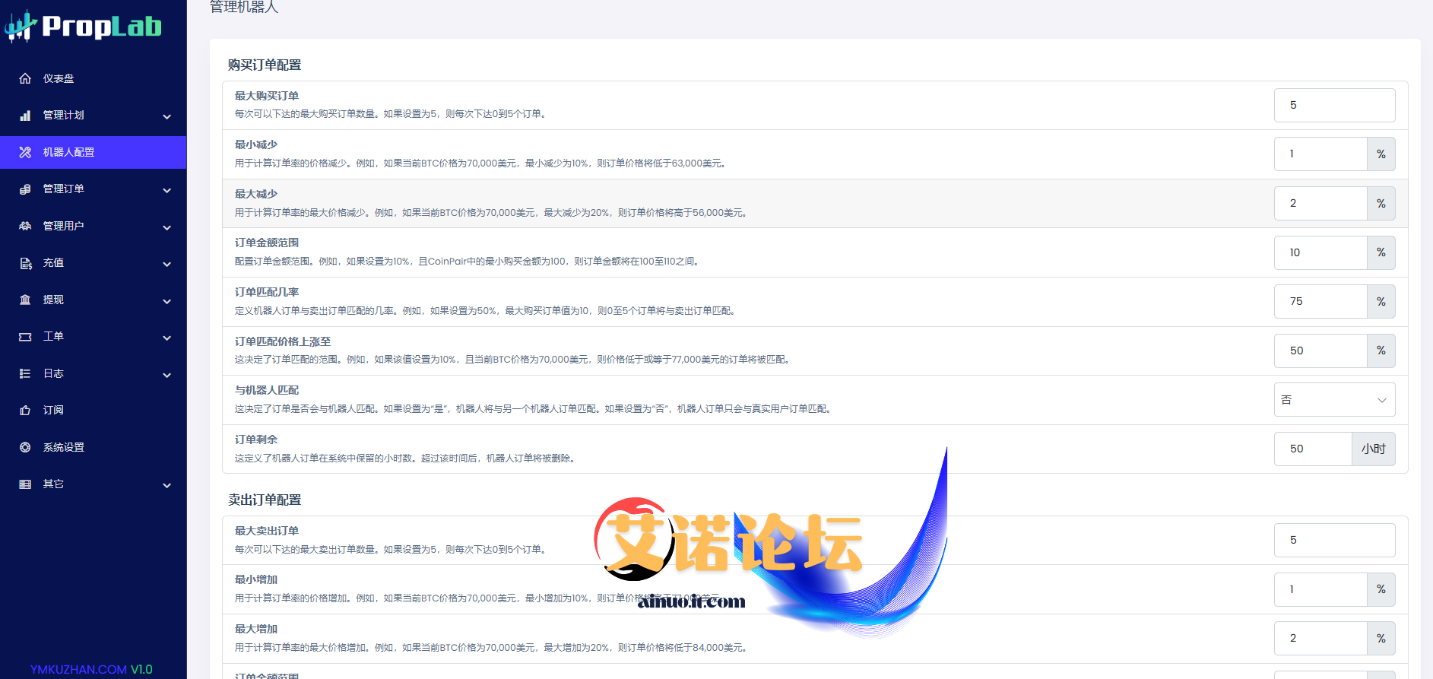Select 机器人配置 menu item
The width and height of the screenshot is (1433, 679).
94,152
